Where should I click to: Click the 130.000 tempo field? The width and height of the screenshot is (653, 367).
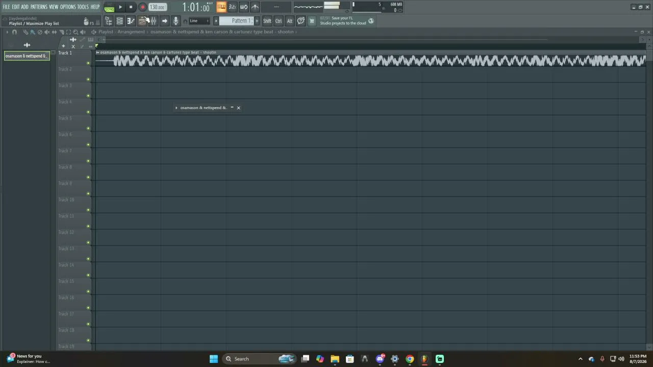[158, 7]
